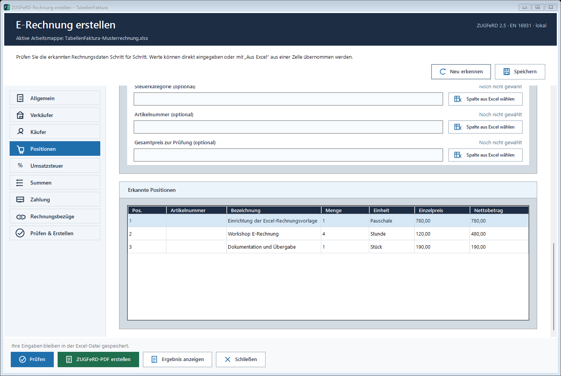Open the Summen section
The image size is (561, 376).
(55, 182)
